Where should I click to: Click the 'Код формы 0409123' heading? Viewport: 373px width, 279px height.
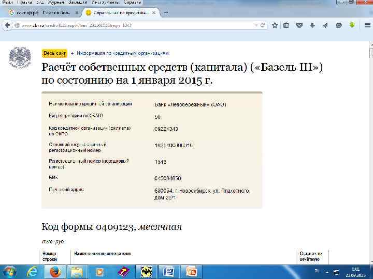point(111,227)
